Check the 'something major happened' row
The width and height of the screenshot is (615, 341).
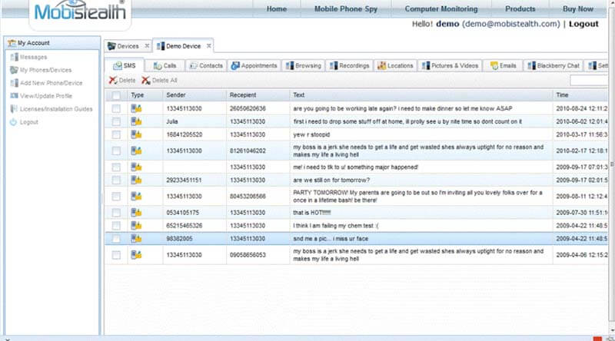(116, 167)
